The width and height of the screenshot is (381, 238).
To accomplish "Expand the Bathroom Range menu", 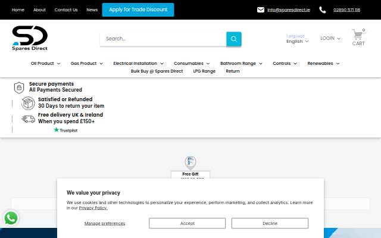I will 241,64.
